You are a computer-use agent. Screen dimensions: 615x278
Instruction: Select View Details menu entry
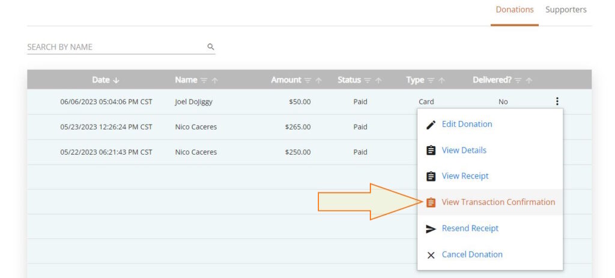[464, 150]
